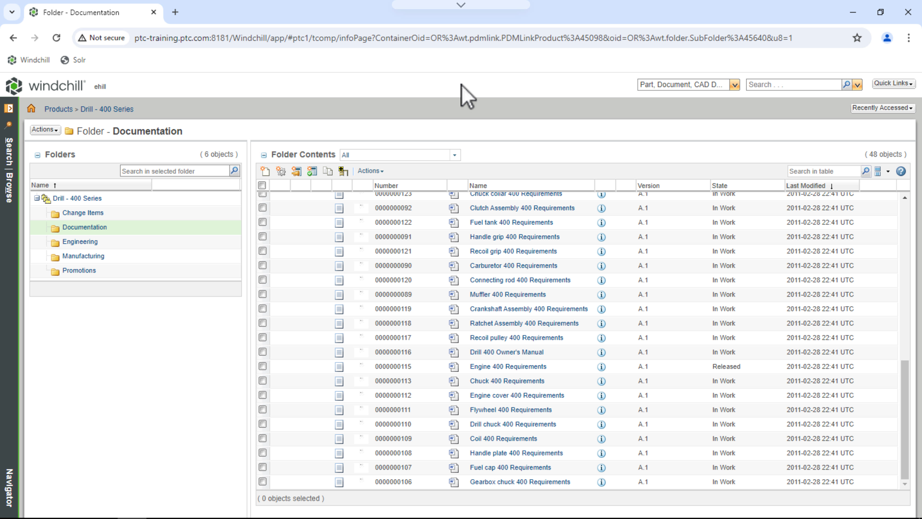Click the New Promotion Request megaphone icon

pos(296,171)
